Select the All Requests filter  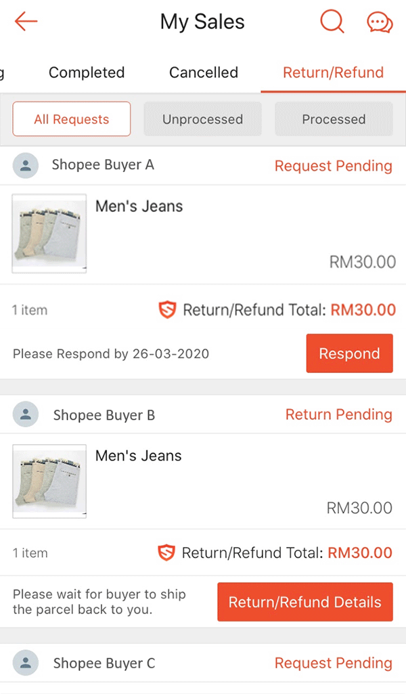click(71, 118)
